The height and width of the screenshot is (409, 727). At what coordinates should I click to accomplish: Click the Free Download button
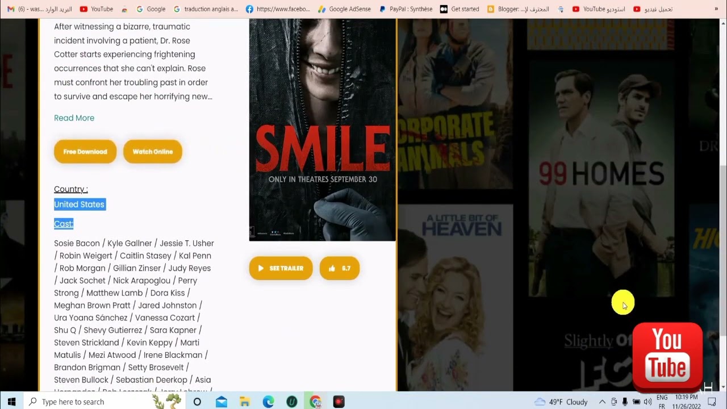(85, 152)
